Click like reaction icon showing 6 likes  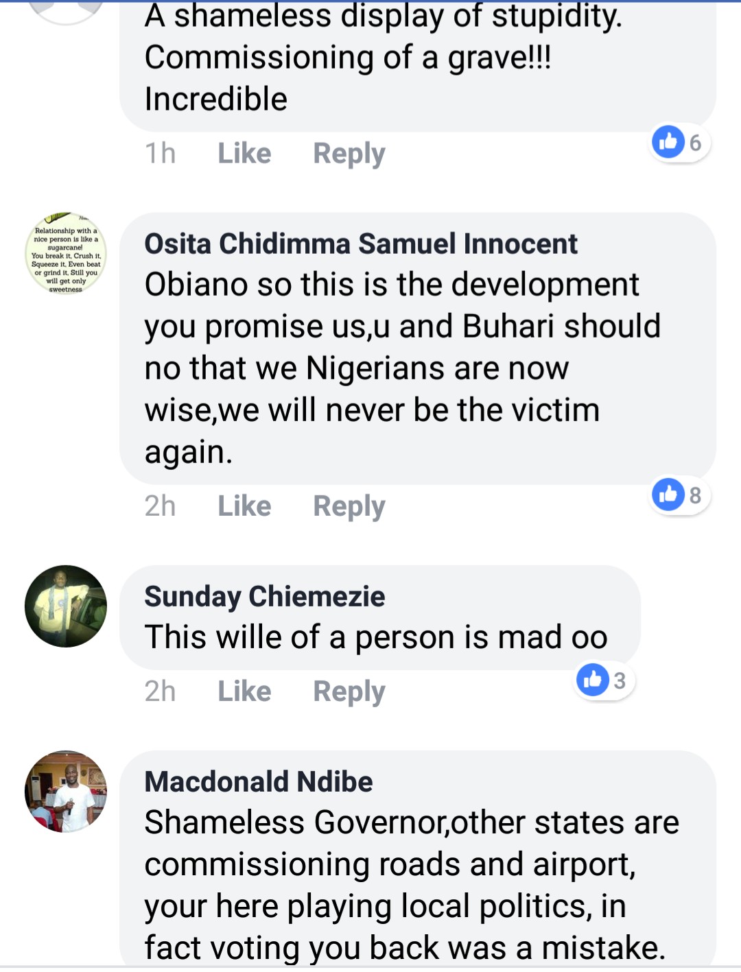669,142
